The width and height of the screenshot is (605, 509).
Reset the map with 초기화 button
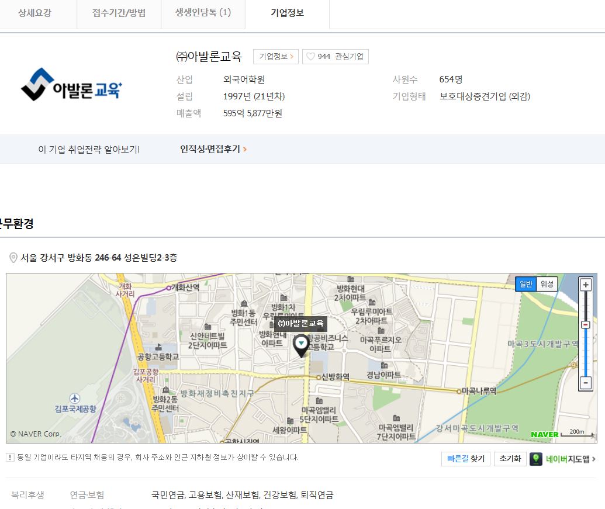coord(510,459)
